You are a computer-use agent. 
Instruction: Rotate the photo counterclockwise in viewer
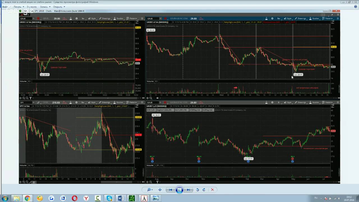coord(197,190)
